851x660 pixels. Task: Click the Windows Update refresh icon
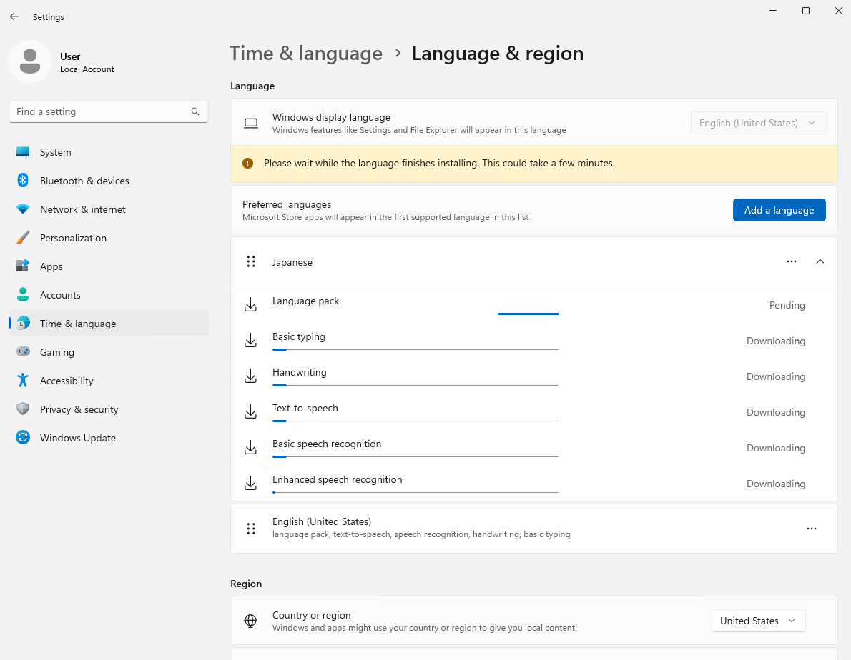(x=23, y=437)
